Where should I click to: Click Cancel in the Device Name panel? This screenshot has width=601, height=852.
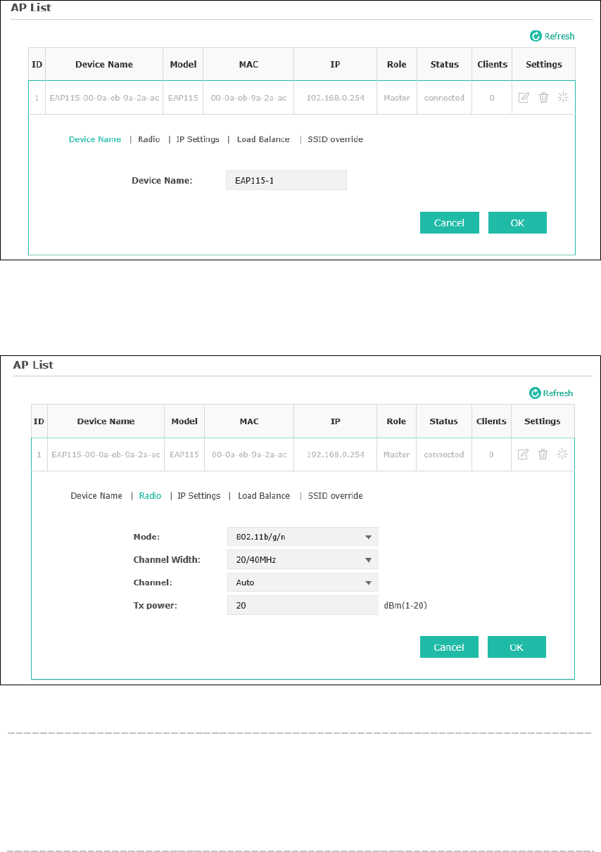[449, 223]
